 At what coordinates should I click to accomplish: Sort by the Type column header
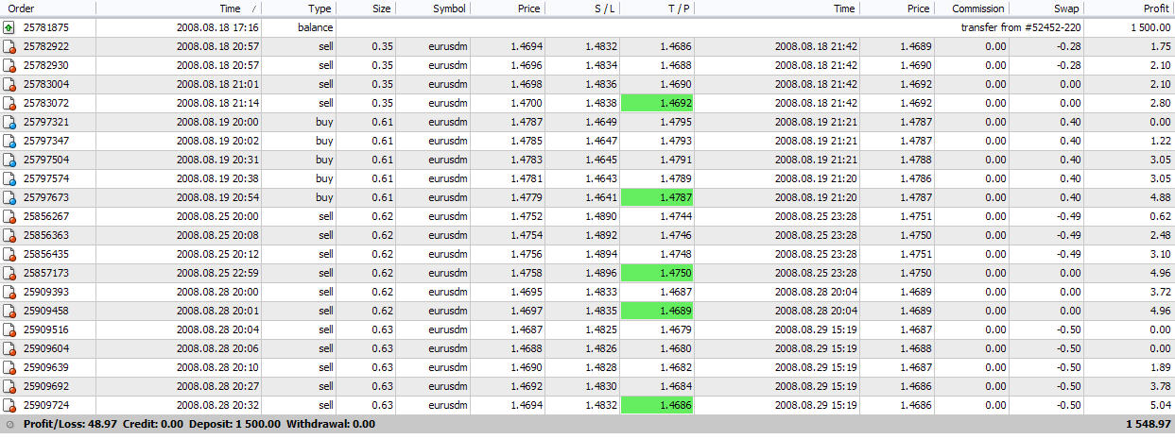point(299,8)
